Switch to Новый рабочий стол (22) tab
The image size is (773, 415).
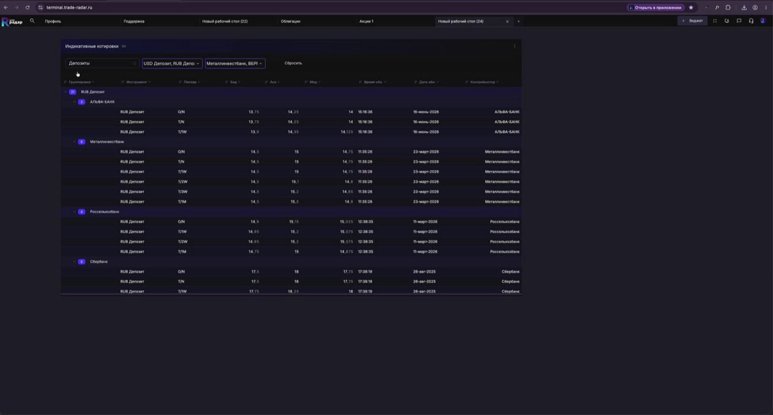coord(225,22)
